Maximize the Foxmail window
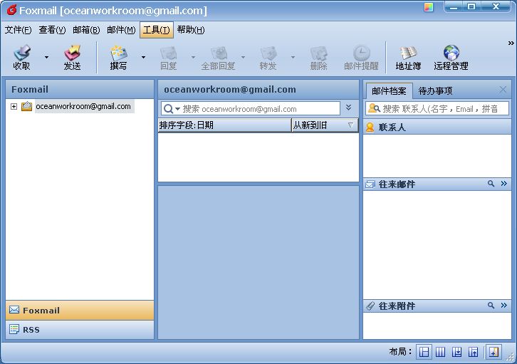 (x=471, y=6)
